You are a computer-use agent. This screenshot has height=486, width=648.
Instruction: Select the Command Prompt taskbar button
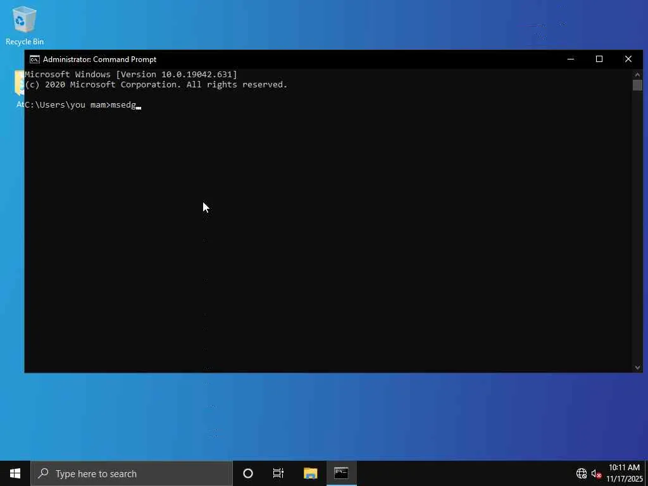click(x=341, y=473)
